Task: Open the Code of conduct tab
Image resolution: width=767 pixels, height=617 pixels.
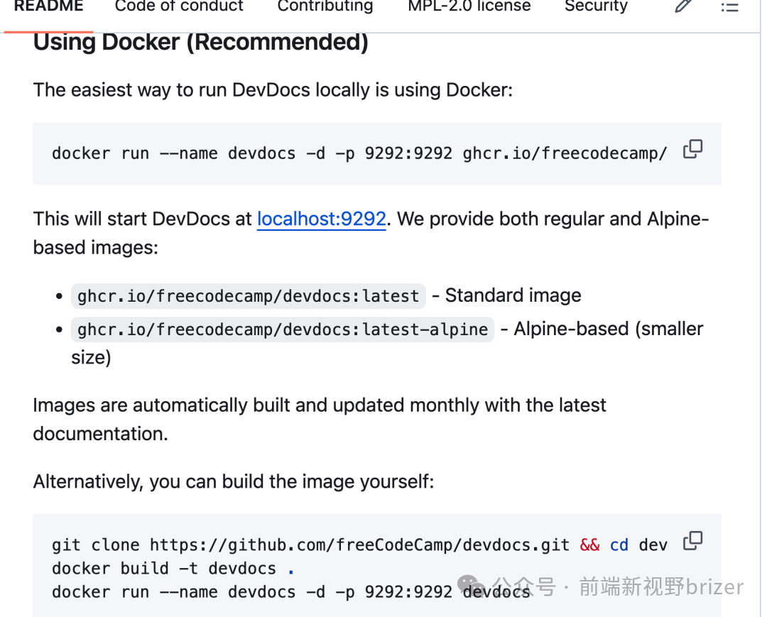Action: coord(179,6)
